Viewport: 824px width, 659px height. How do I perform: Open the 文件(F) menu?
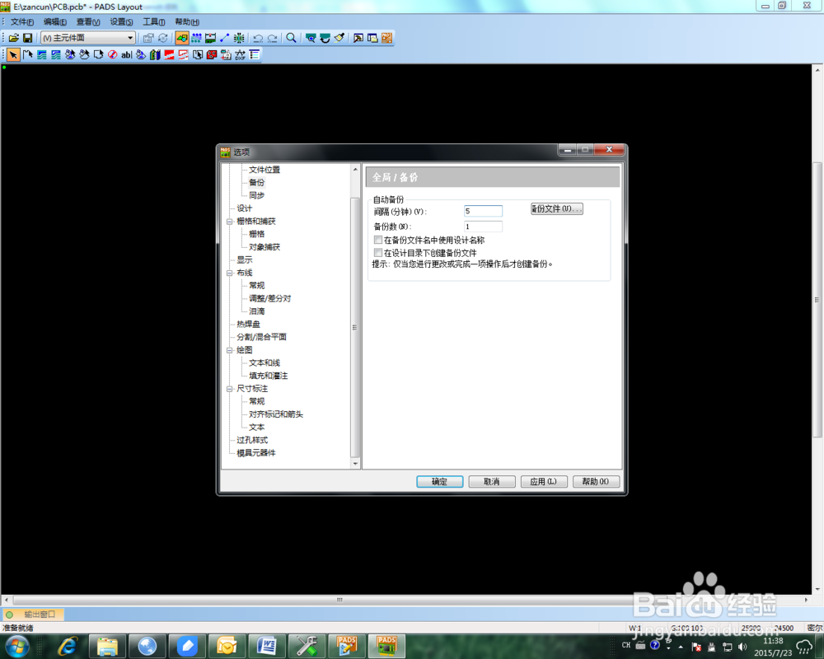point(22,21)
